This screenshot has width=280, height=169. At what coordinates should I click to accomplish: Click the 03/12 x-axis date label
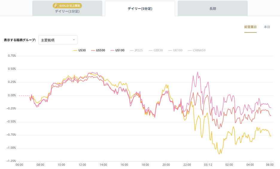(x=208, y=165)
